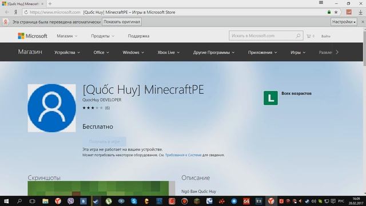
Task: Click the volume icon in the system tray
Action: 314,201
